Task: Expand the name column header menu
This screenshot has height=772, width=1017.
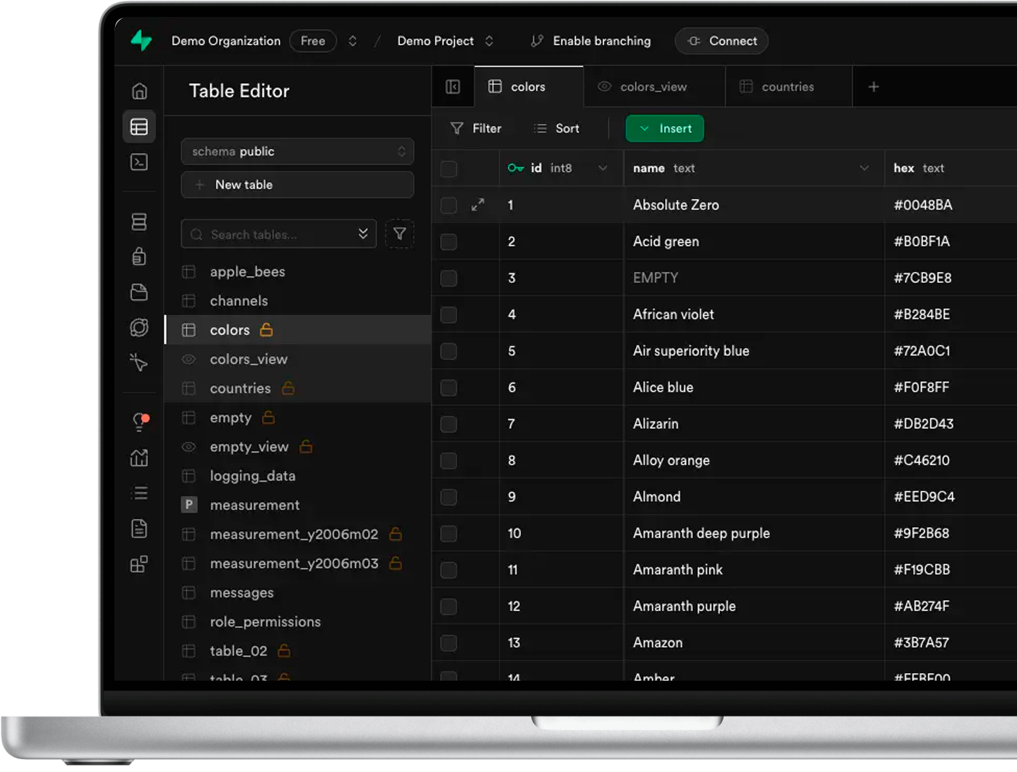Action: [x=864, y=168]
